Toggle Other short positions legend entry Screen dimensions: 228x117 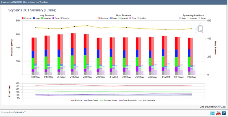(x=133, y=18)
